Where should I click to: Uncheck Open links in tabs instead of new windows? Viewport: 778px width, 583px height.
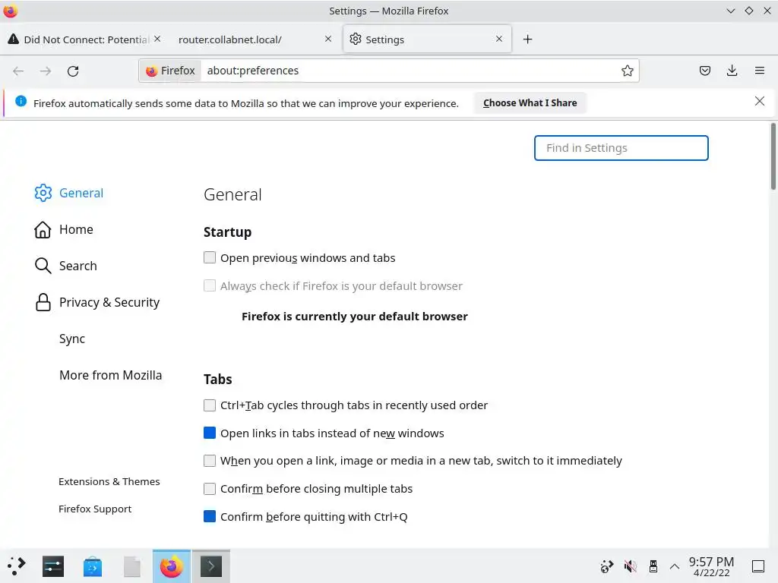coord(210,433)
